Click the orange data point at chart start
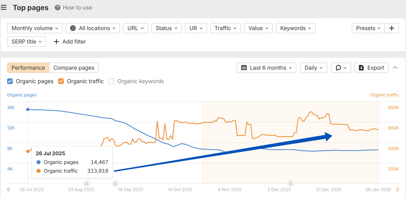The image size is (406, 198). 28,151
